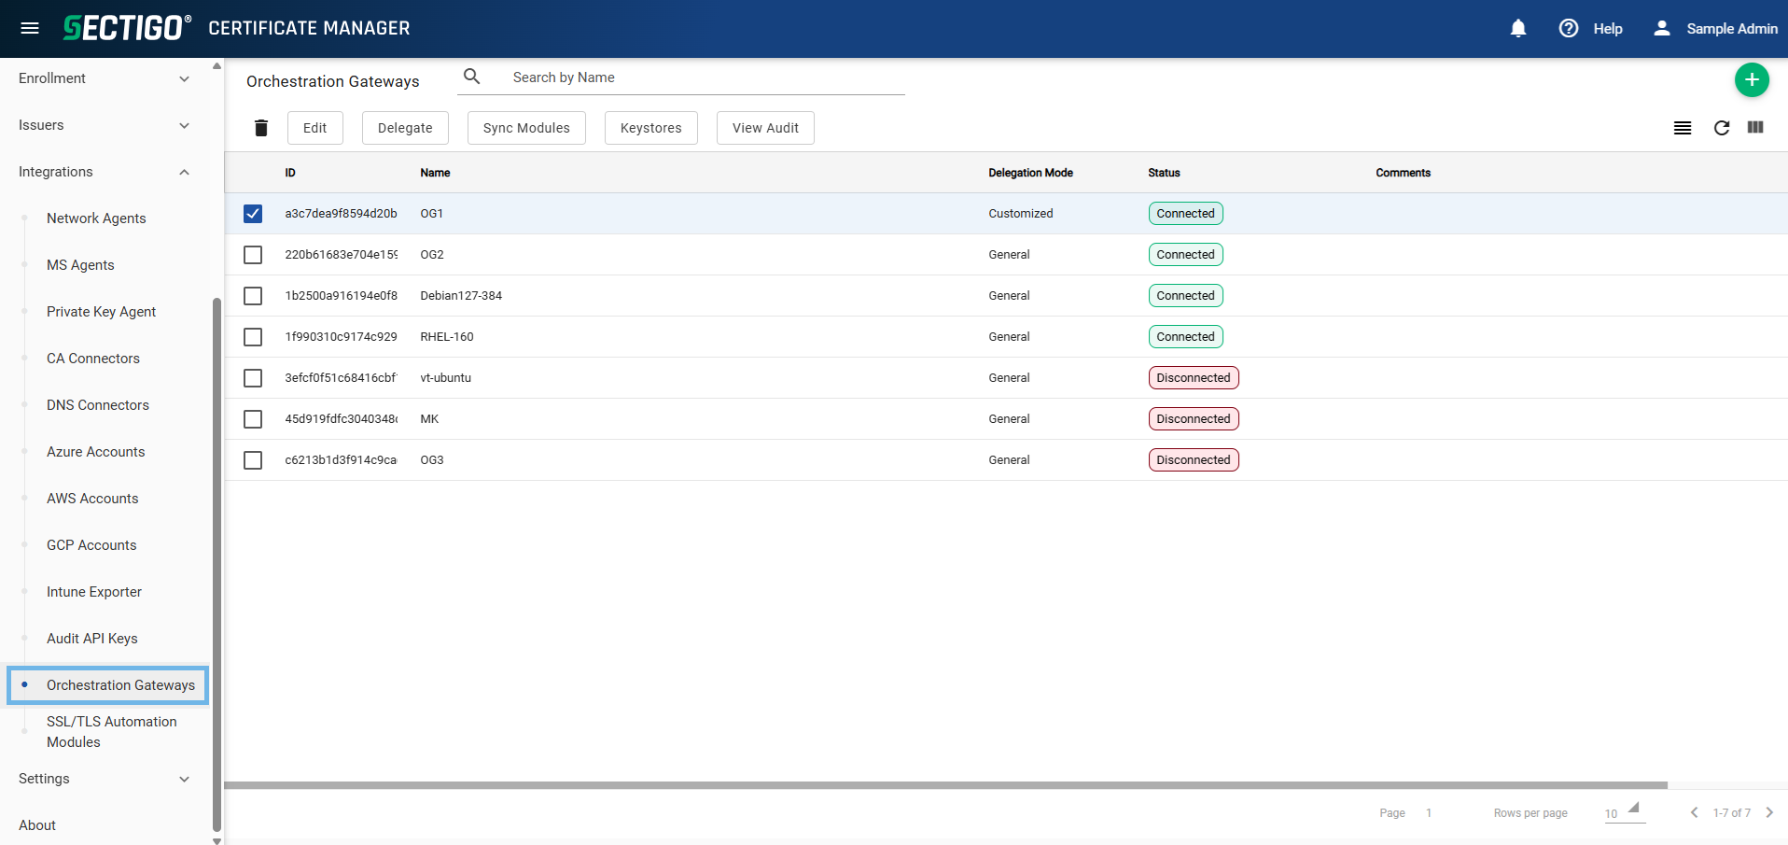This screenshot has width=1788, height=845.
Task: Click the Debian127-384 name cell
Action: click(461, 296)
